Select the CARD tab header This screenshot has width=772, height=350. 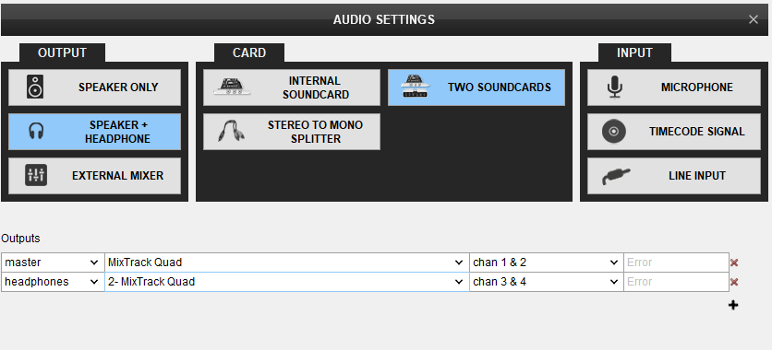click(249, 52)
